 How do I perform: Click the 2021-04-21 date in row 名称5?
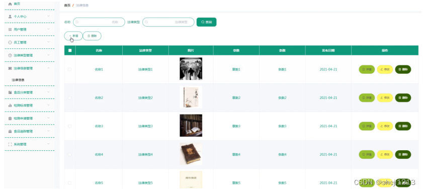tap(328, 182)
